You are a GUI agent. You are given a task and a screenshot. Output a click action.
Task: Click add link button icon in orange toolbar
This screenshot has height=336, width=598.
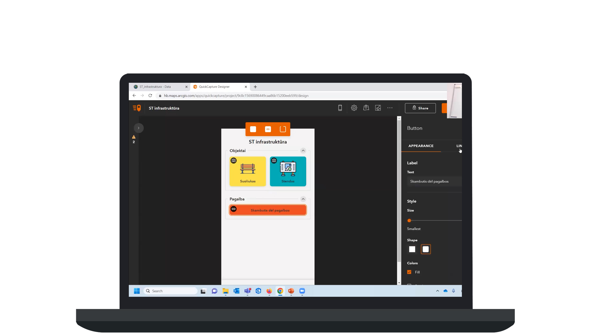pyautogui.click(x=268, y=129)
